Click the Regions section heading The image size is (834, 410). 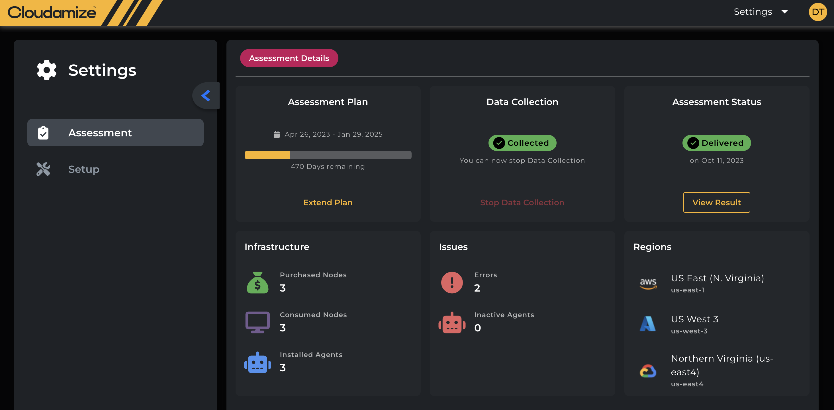click(x=652, y=247)
